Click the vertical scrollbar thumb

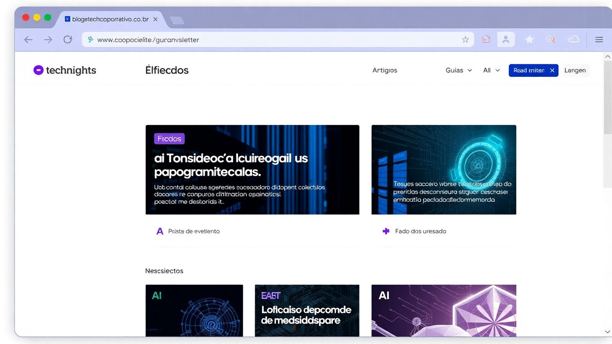[x=607, y=97]
